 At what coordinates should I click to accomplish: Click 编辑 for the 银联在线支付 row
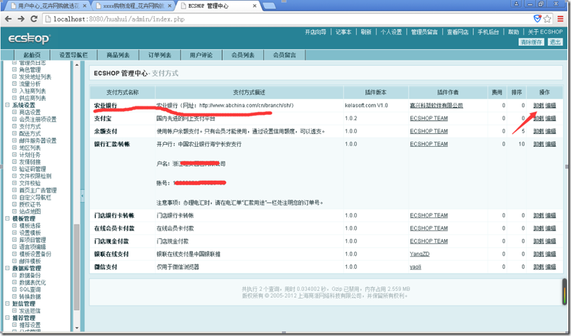[x=550, y=254]
